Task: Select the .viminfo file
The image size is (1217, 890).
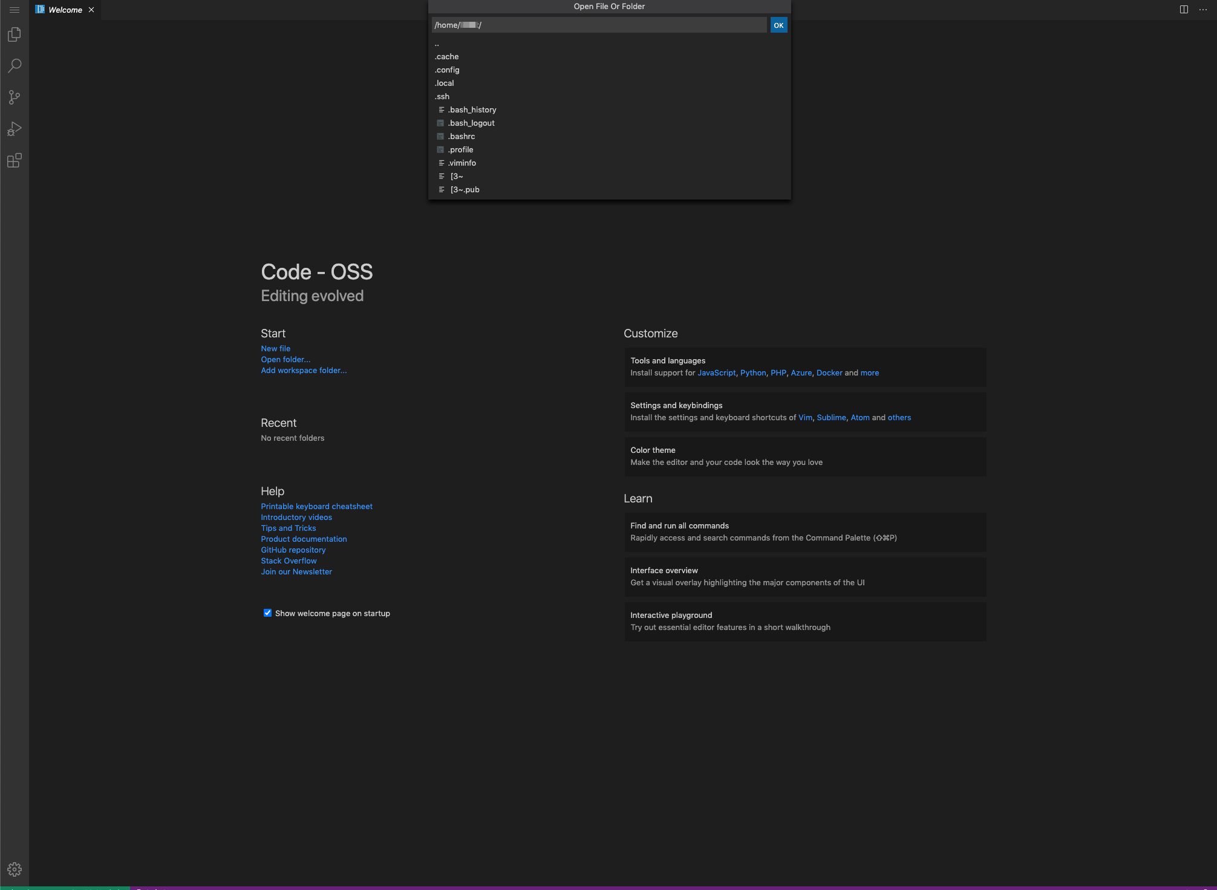Action: tap(609, 163)
